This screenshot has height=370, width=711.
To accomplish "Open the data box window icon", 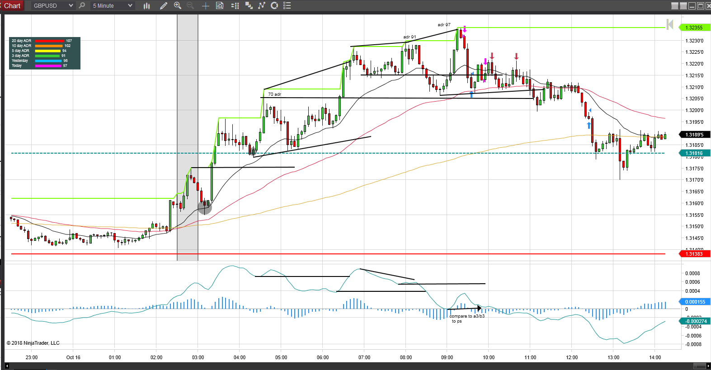I will point(220,5).
